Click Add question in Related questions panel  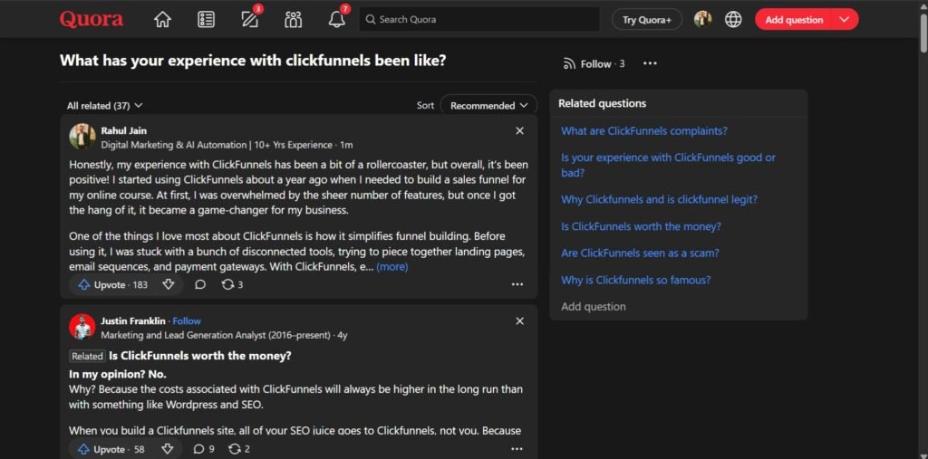[593, 306]
